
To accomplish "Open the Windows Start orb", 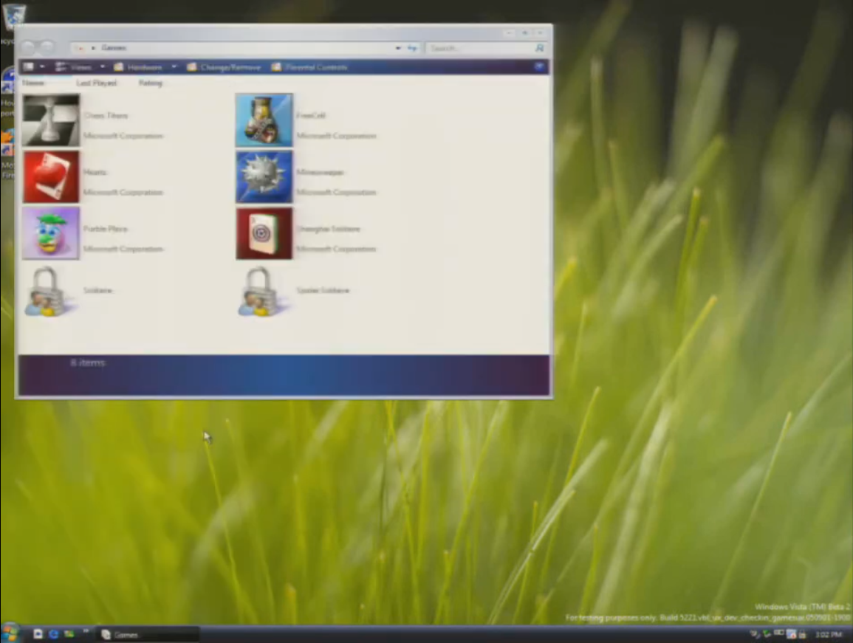I will click(10, 633).
